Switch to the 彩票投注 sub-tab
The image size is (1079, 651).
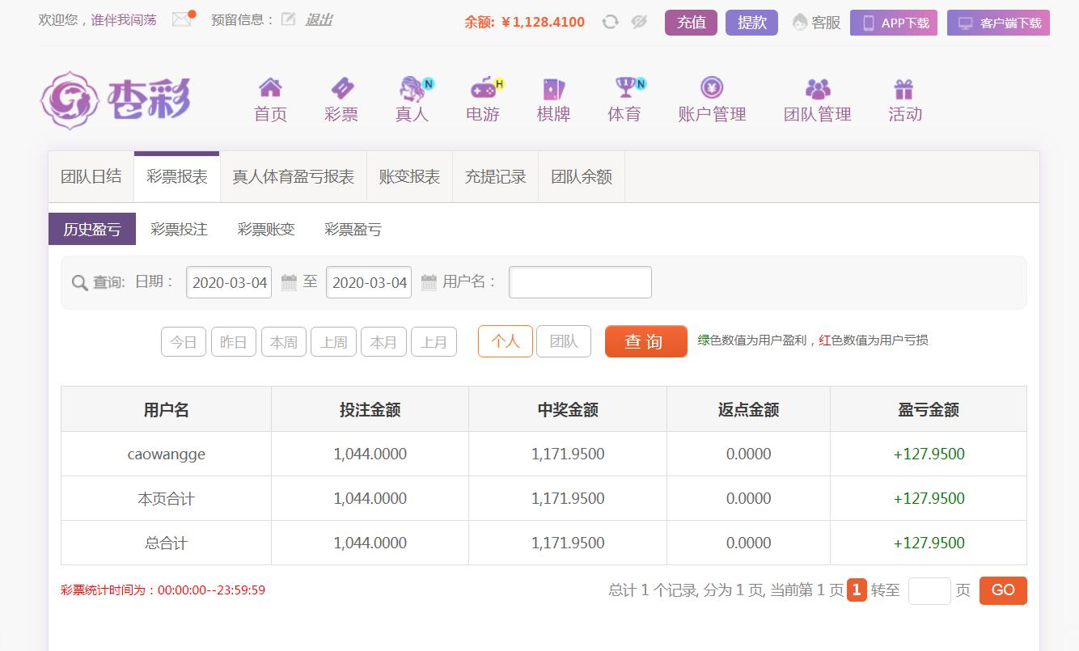click(179, 230)
